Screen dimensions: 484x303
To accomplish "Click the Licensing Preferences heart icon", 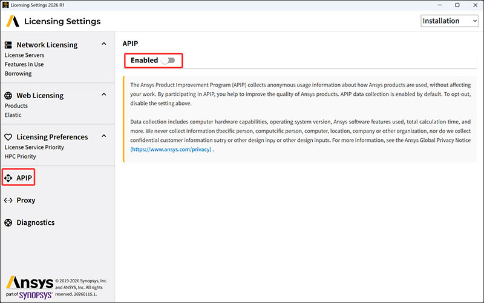I will [x=8, y=137].
